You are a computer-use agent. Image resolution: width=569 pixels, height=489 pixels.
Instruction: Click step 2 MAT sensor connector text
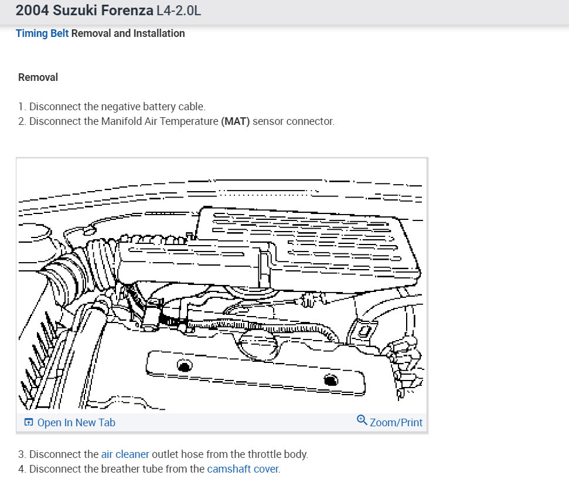coord(176,121)
